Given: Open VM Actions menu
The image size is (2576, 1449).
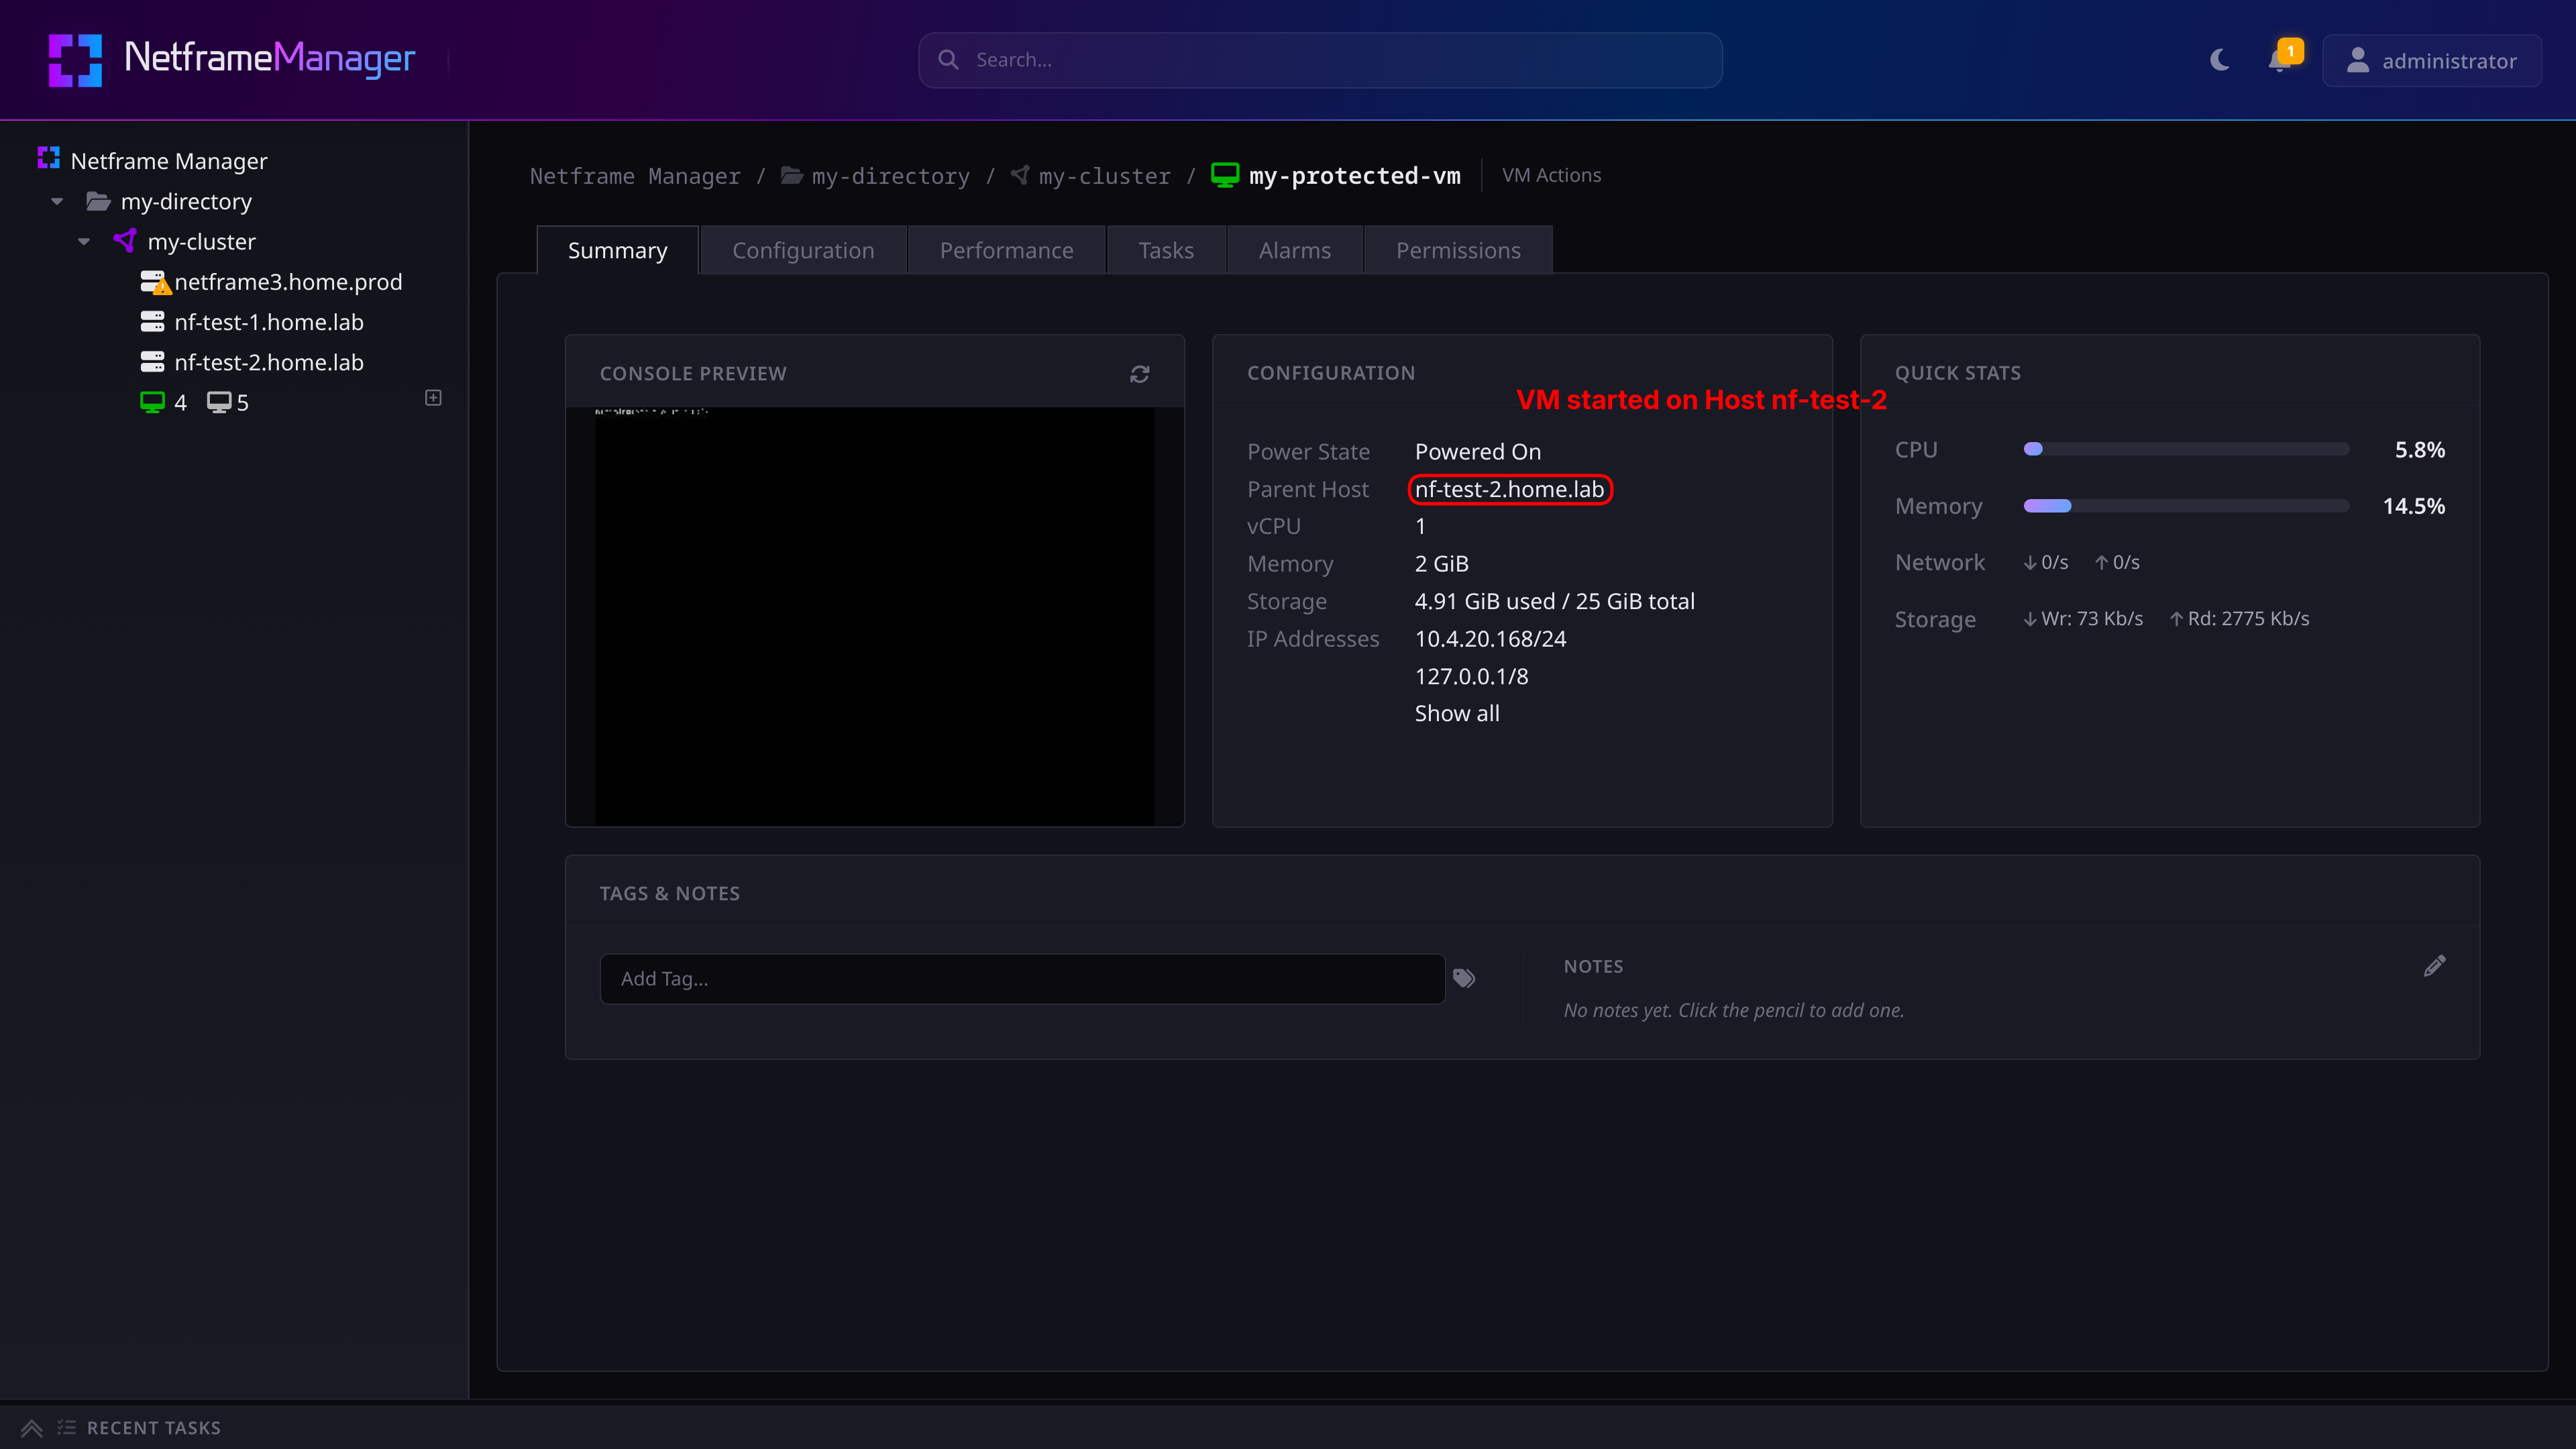Looking at the screenshot, I should coord(1551,175).
